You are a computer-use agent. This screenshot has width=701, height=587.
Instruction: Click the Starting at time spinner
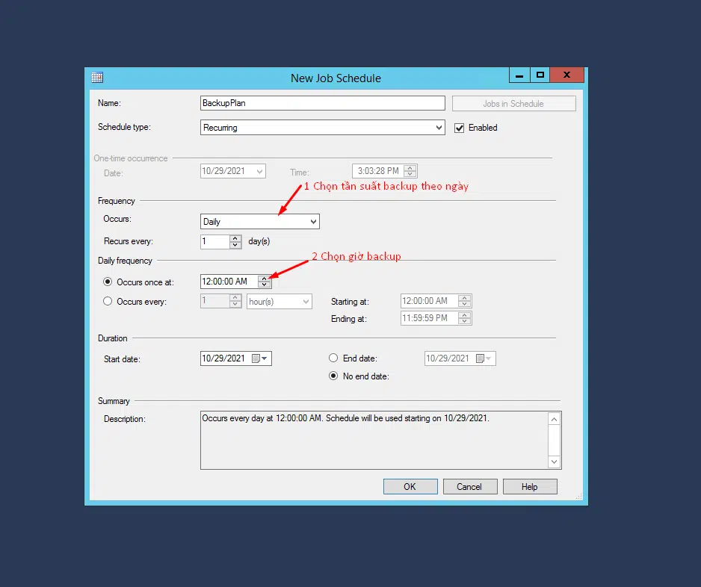(465, 301)
